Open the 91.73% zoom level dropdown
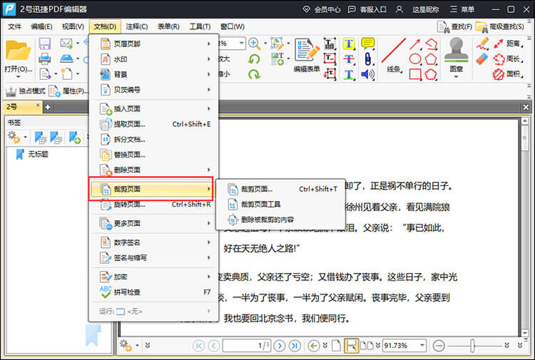Screen dimensions: 535x360 click(422, 345)
